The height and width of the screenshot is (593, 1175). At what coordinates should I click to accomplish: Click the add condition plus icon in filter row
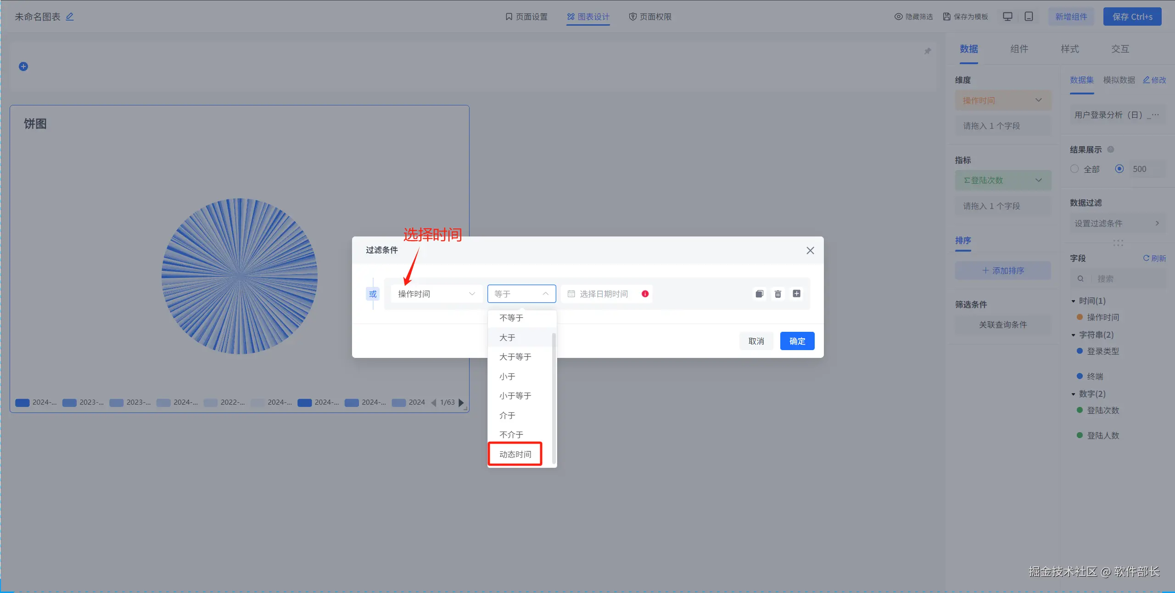[x=797, y=294]
